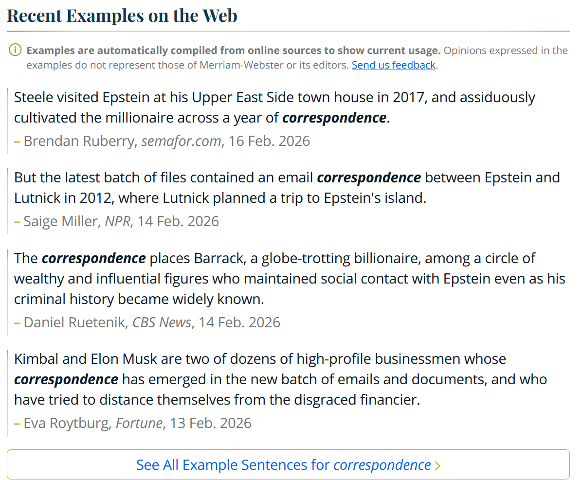Click the Fortune source citation

(x=139, y=423)
